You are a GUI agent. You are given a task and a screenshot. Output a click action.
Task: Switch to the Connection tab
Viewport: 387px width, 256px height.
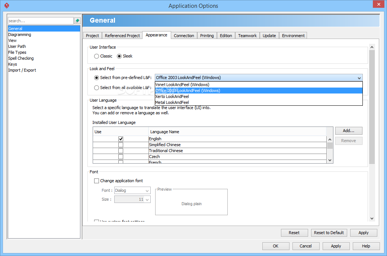184,36
